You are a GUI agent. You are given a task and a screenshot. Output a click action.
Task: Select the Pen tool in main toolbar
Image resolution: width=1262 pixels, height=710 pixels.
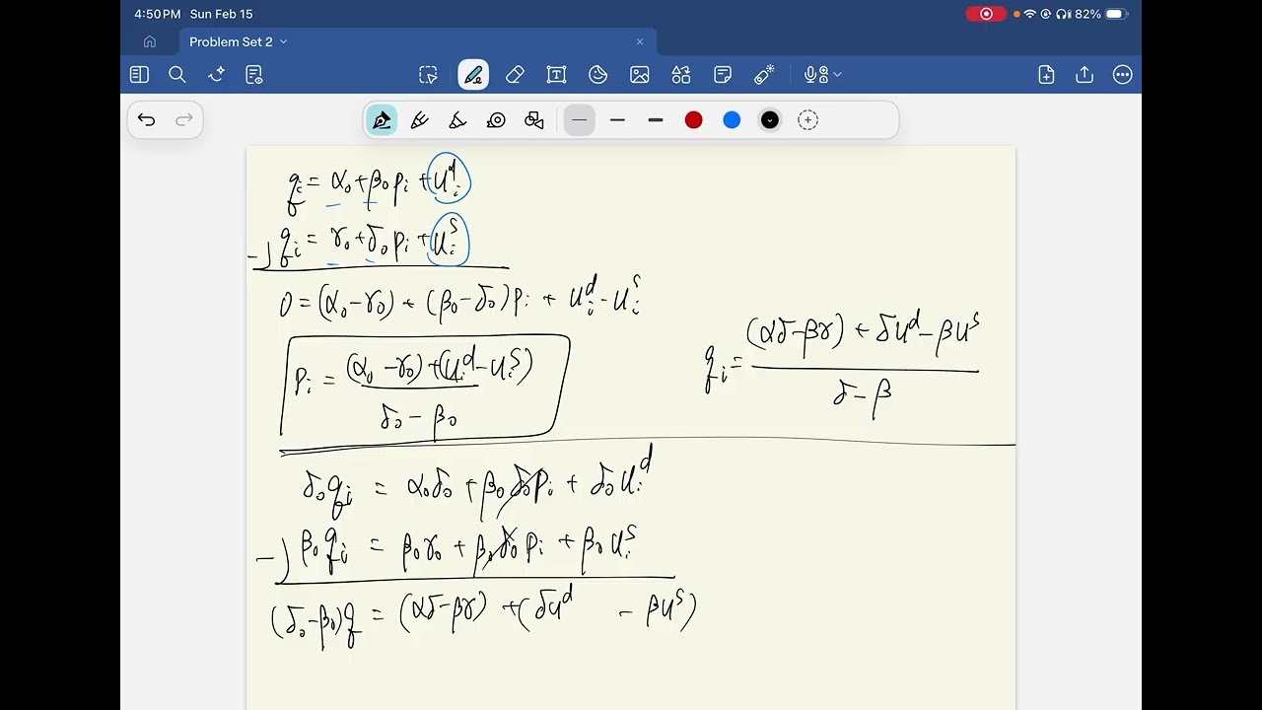coord(473,75)
